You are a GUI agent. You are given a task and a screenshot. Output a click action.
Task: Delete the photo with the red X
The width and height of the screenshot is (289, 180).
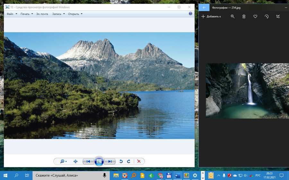(x=139, y=161)
